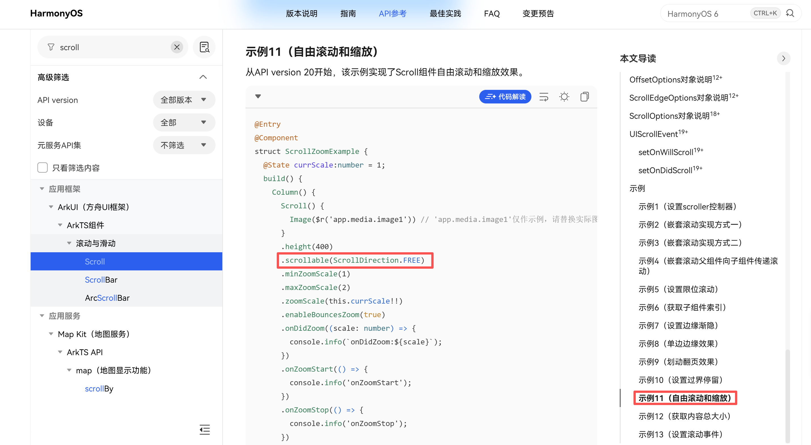Jump to 示例1（设置scroller控制器）
Image resolution: width=811 pixels, height=445 pixels.
[x=688, y=206]
